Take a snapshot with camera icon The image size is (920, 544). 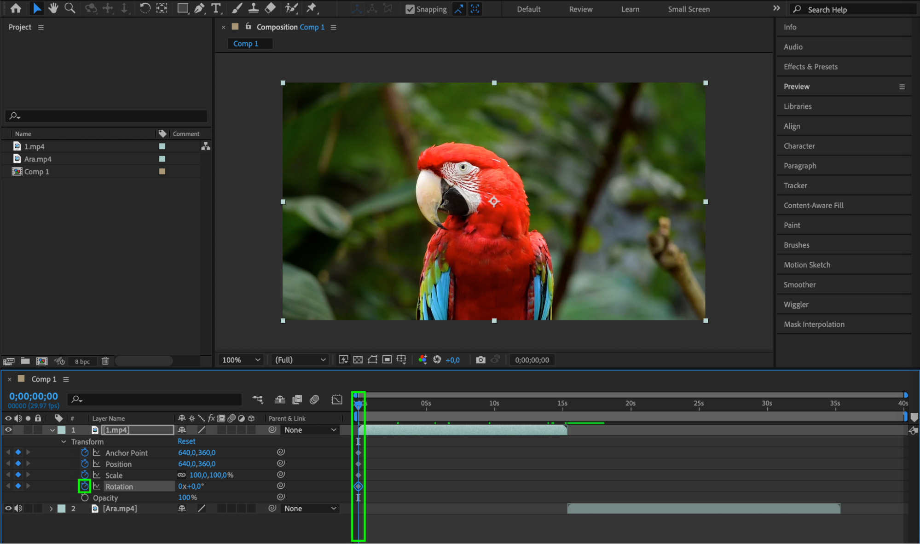pos(480,360)
